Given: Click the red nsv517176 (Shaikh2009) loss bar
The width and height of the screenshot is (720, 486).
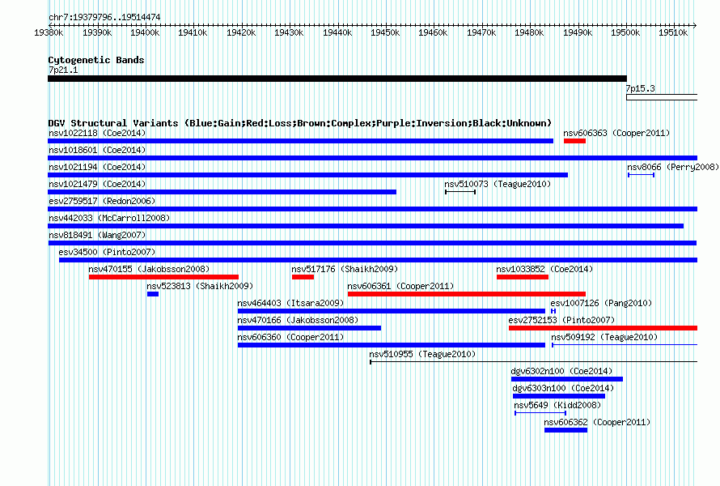Looking at the screenshot, I should click(303, 277).
